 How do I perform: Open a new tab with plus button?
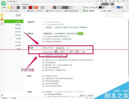(120, 11)
